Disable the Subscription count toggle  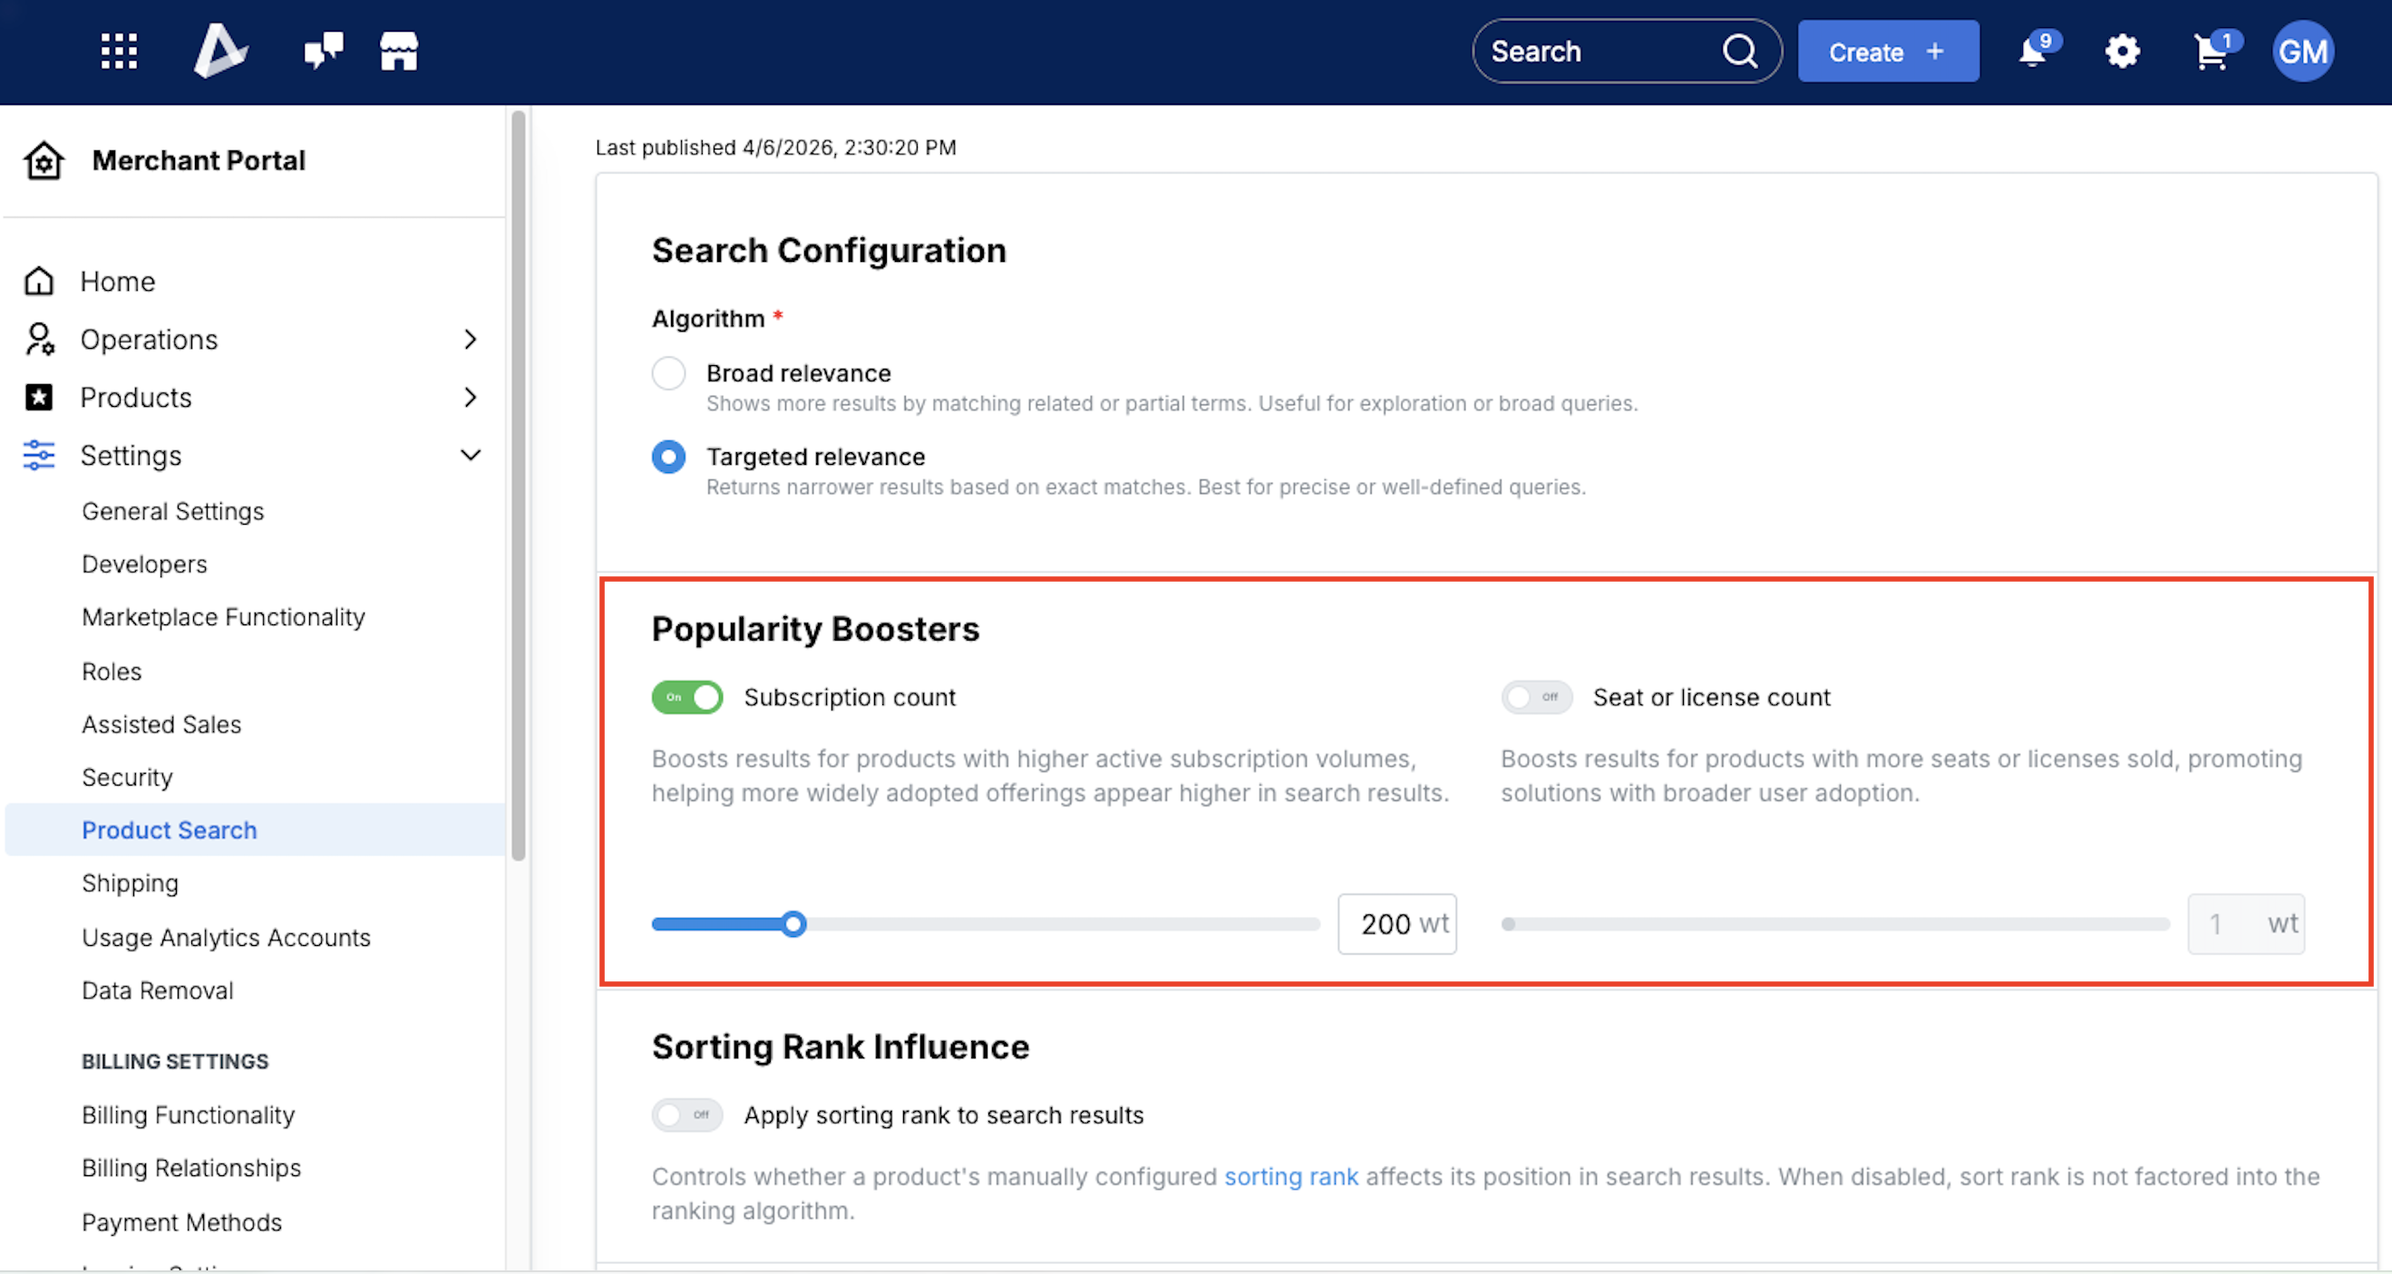687,697
